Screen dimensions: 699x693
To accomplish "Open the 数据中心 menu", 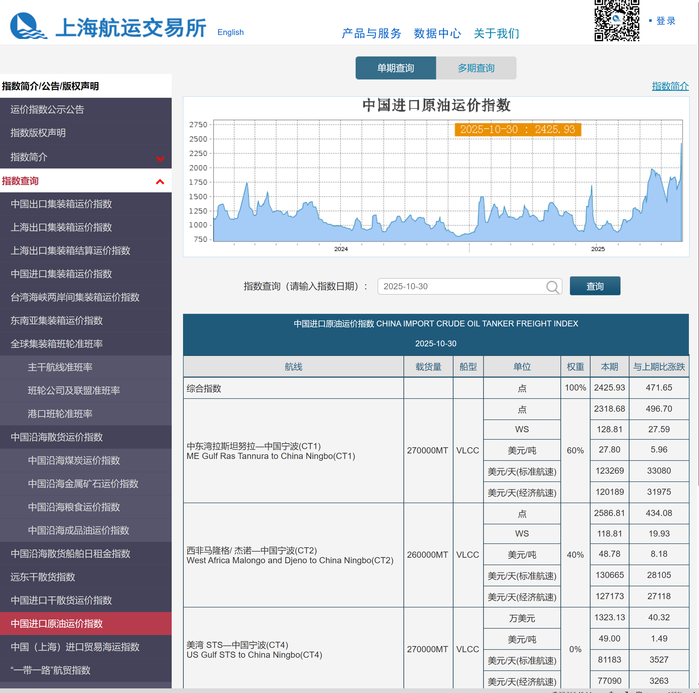I will pos(437,33).
